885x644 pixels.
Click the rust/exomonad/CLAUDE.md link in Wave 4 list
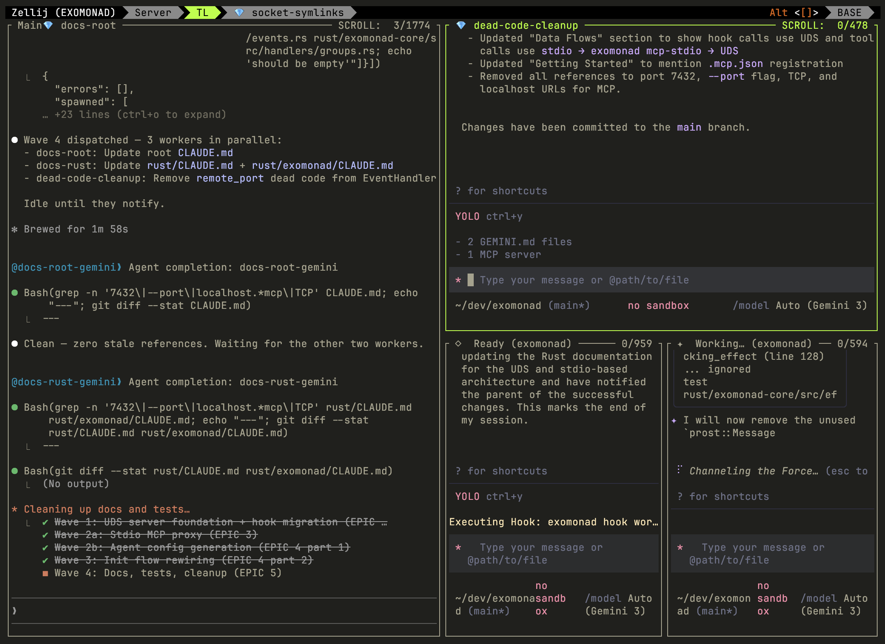(322, 166)
